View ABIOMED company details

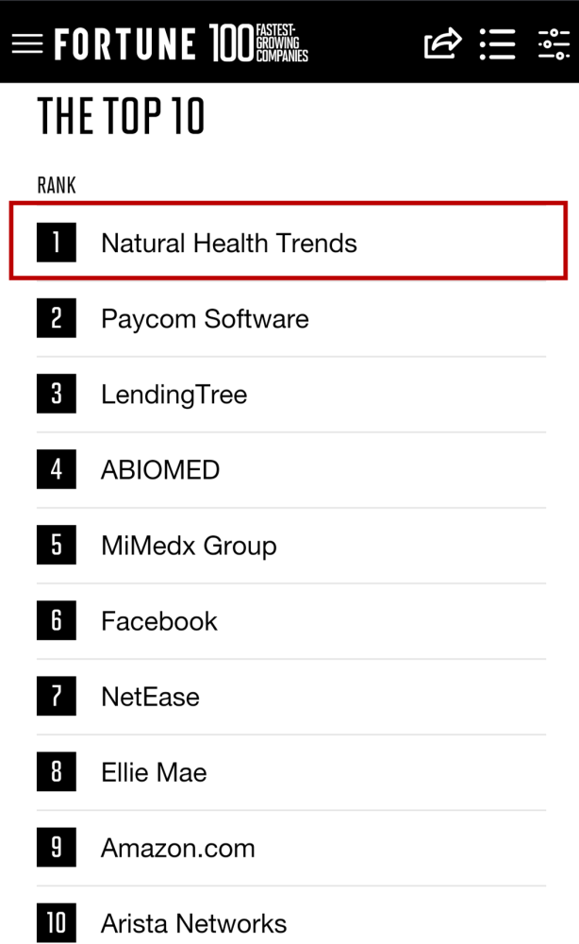[x=160, y=470]
